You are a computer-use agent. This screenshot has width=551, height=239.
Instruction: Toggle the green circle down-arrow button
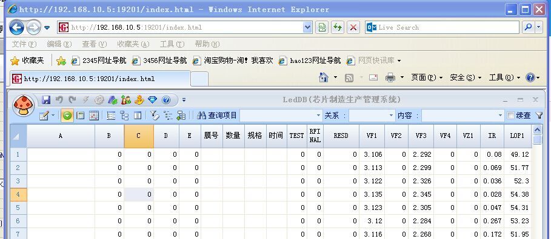[67, 116]
